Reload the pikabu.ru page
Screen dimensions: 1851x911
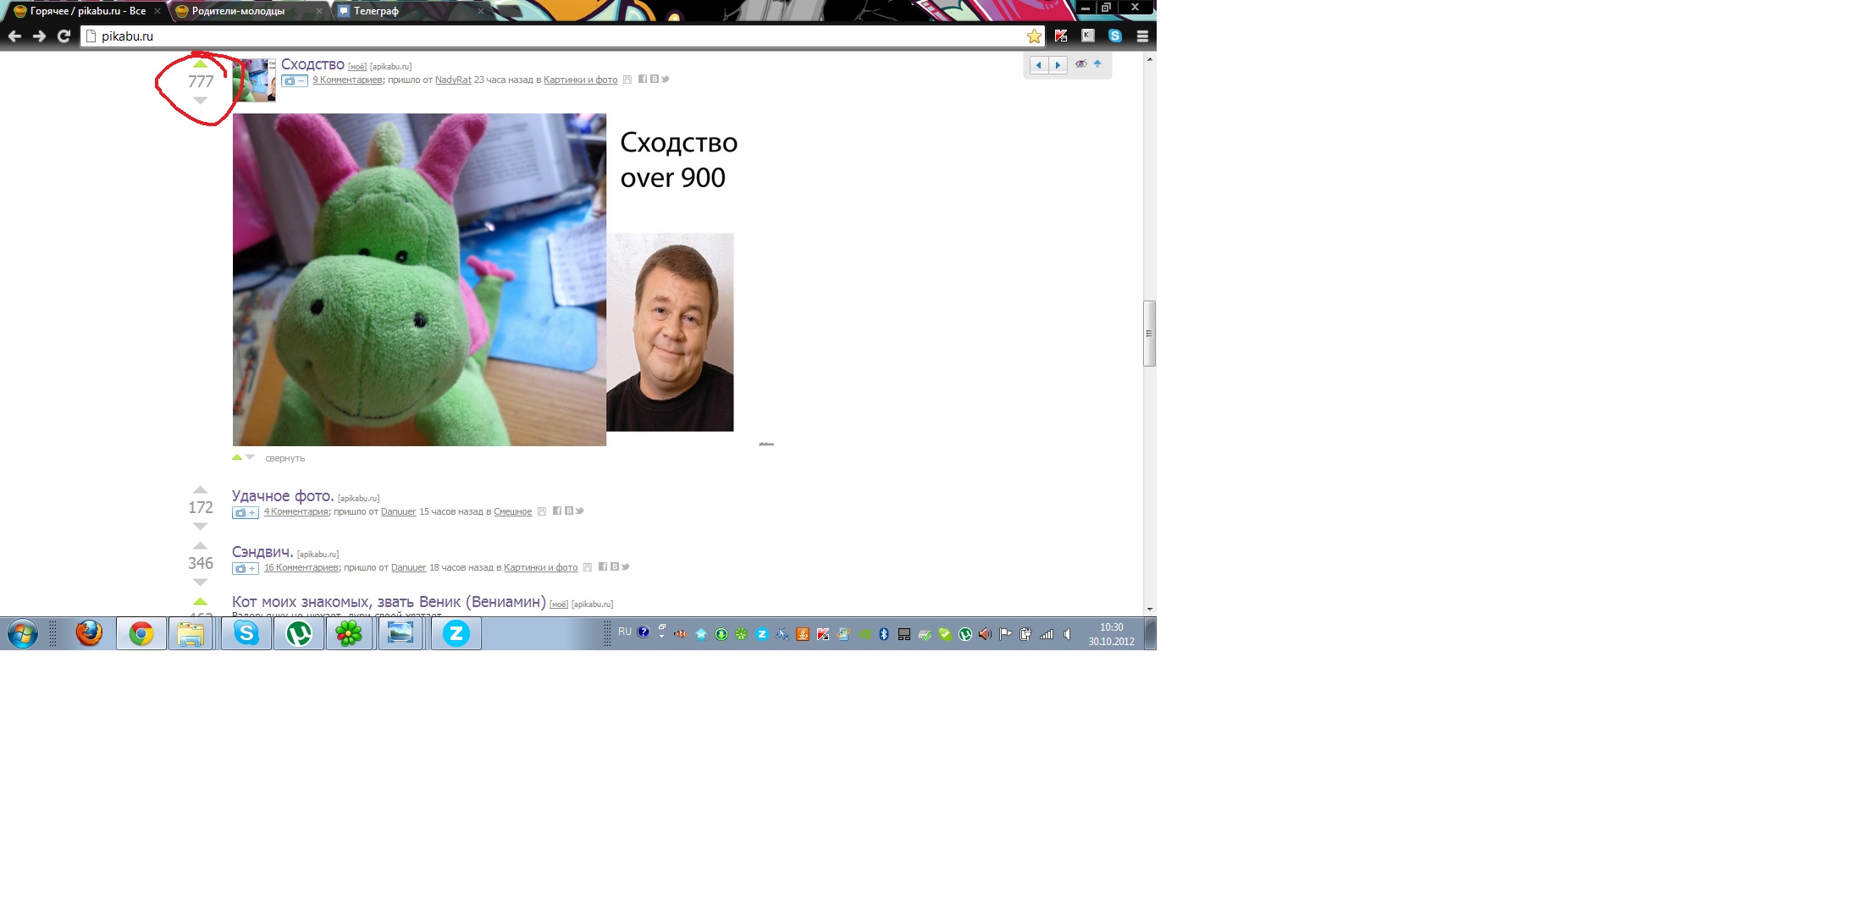(64, 36)
